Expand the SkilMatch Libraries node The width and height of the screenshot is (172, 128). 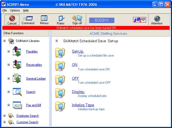tap(4, 41)
